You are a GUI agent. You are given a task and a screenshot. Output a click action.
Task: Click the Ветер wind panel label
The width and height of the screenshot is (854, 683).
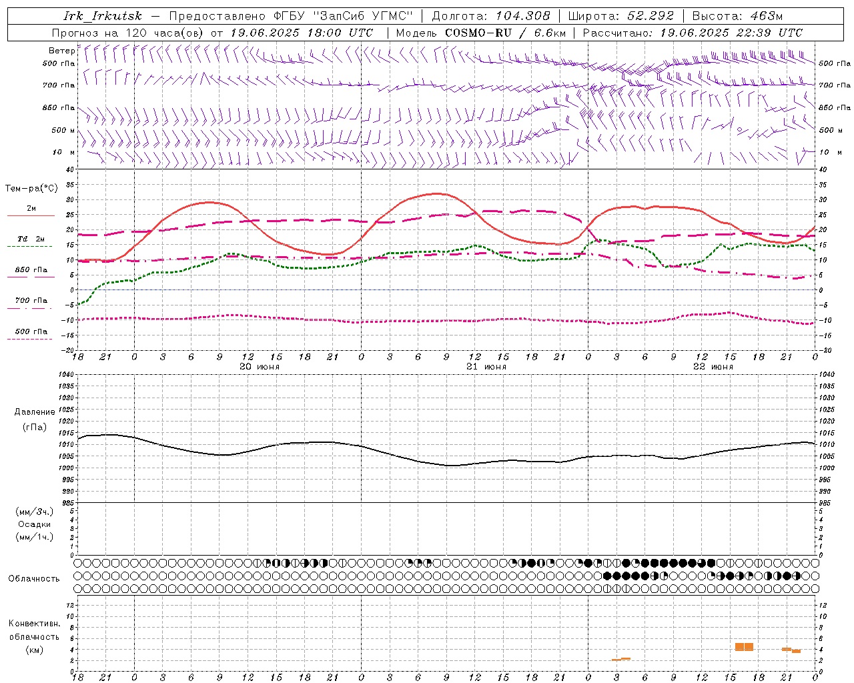click(61, 51)
